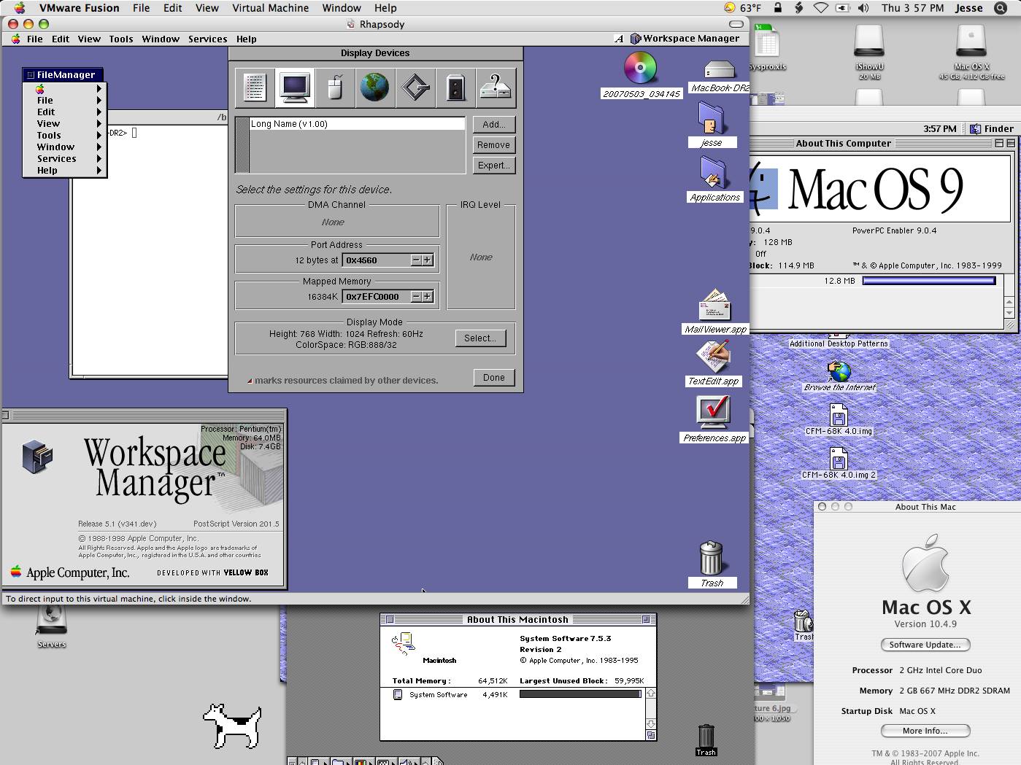Screen dimensions: 1021x765
Task: Click the Rhapsody Trash icon
Action: pyautogui.click(x=711, y=559)
